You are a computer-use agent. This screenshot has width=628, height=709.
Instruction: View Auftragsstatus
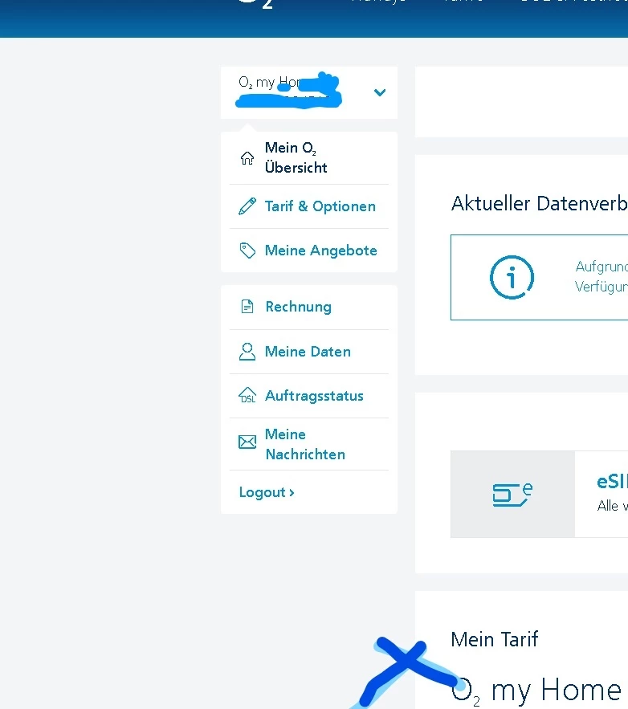314,396
